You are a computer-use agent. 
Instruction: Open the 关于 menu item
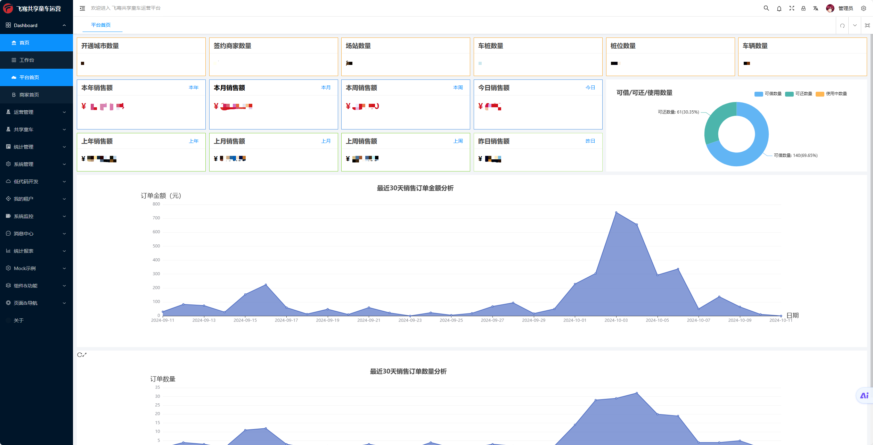36,320
